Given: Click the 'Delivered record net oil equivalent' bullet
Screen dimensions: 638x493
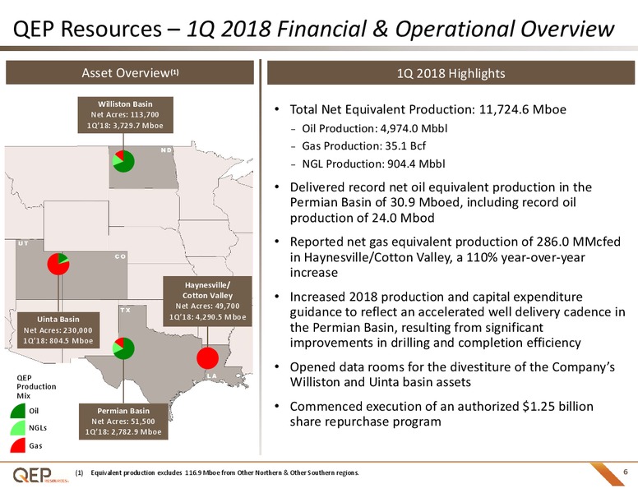Looking at the screenshot, I should 441,203.
